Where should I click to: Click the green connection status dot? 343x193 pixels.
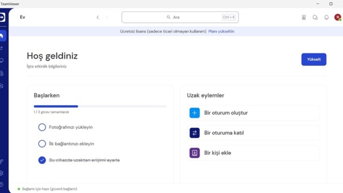click(x=19, y=189)
